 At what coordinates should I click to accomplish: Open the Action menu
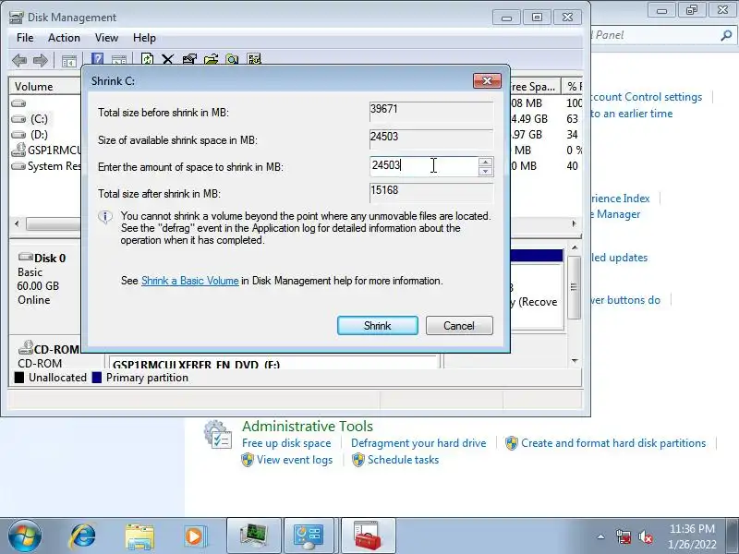(64, 38)
